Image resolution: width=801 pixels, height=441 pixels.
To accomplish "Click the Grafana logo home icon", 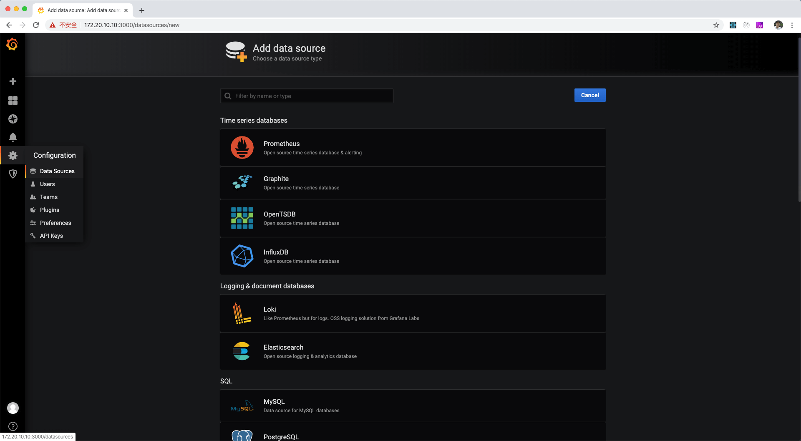I will coord(13,44).
